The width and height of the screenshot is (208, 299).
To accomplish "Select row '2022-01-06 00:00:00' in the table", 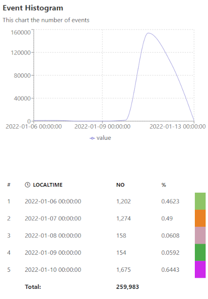I will [x=103, y=201].
